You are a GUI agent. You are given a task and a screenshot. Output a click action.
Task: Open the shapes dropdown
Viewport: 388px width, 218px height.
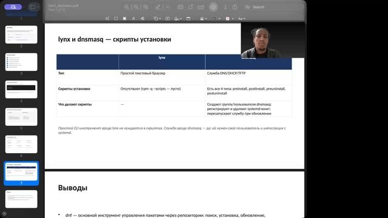pyautogui.click(x=157, y=19)
